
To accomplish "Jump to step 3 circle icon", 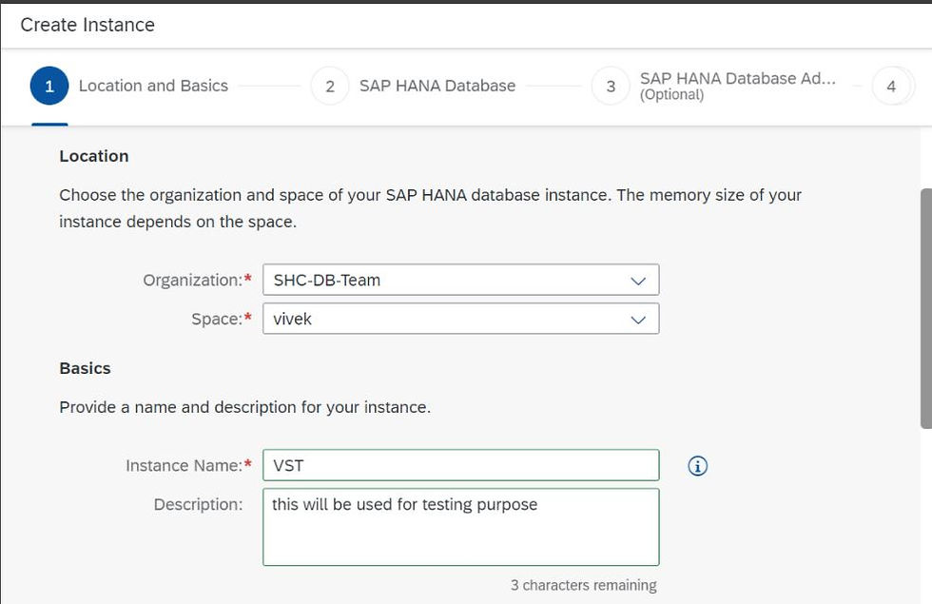I will tap(611, 87).
